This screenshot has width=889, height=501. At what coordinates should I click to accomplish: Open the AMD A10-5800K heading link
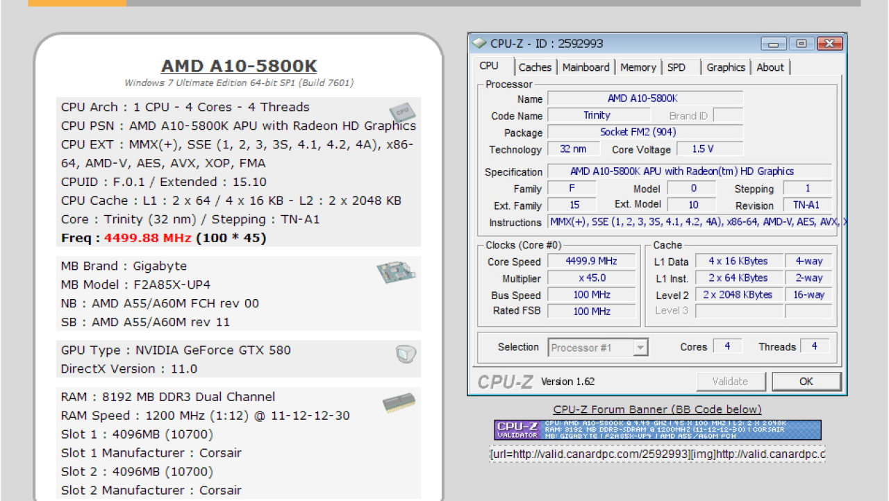pos(239,66)
